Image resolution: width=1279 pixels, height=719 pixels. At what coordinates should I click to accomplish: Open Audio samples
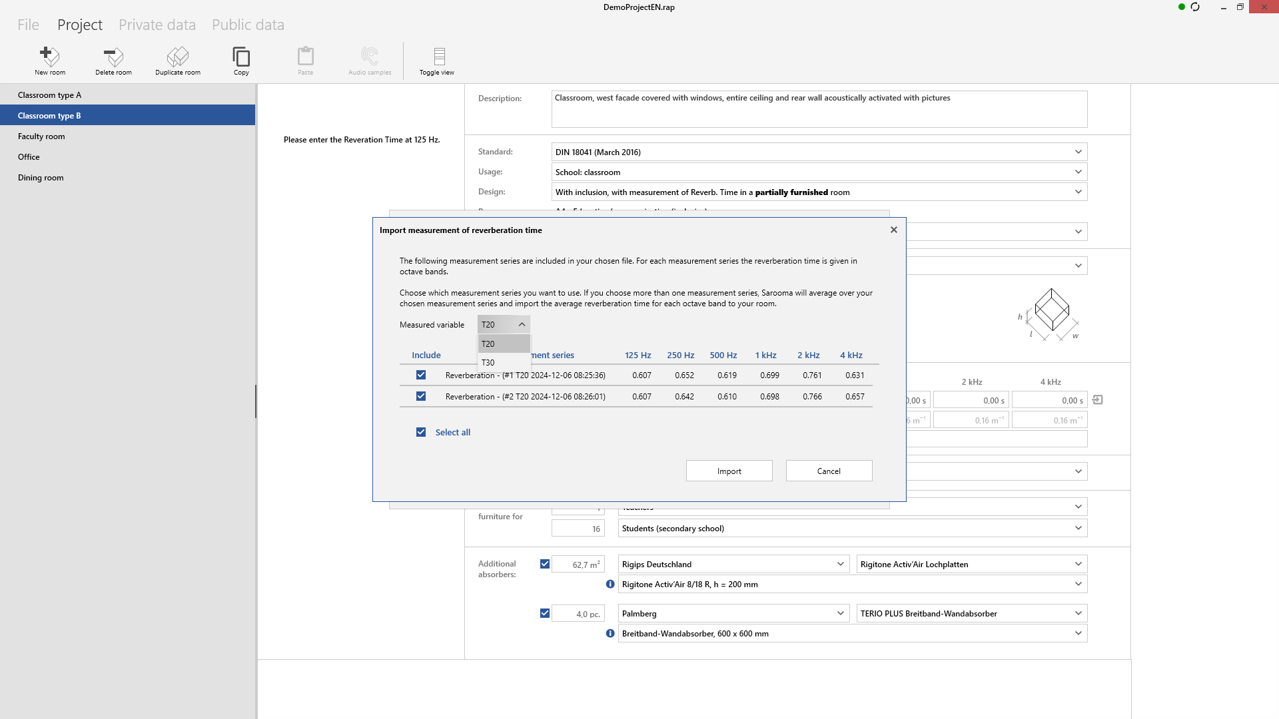(369, 60)
